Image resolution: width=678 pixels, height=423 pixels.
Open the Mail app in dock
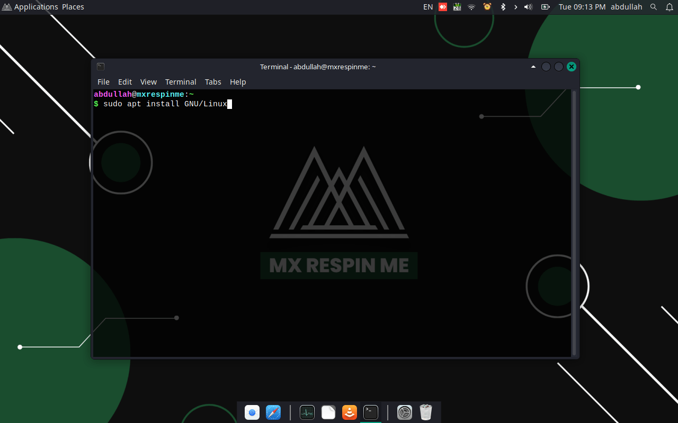252,412
